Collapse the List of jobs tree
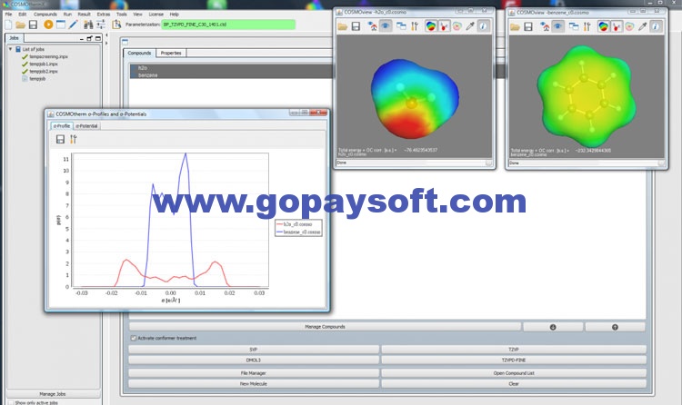This screenshot has width=682, height=405. (x=10, y=49)
